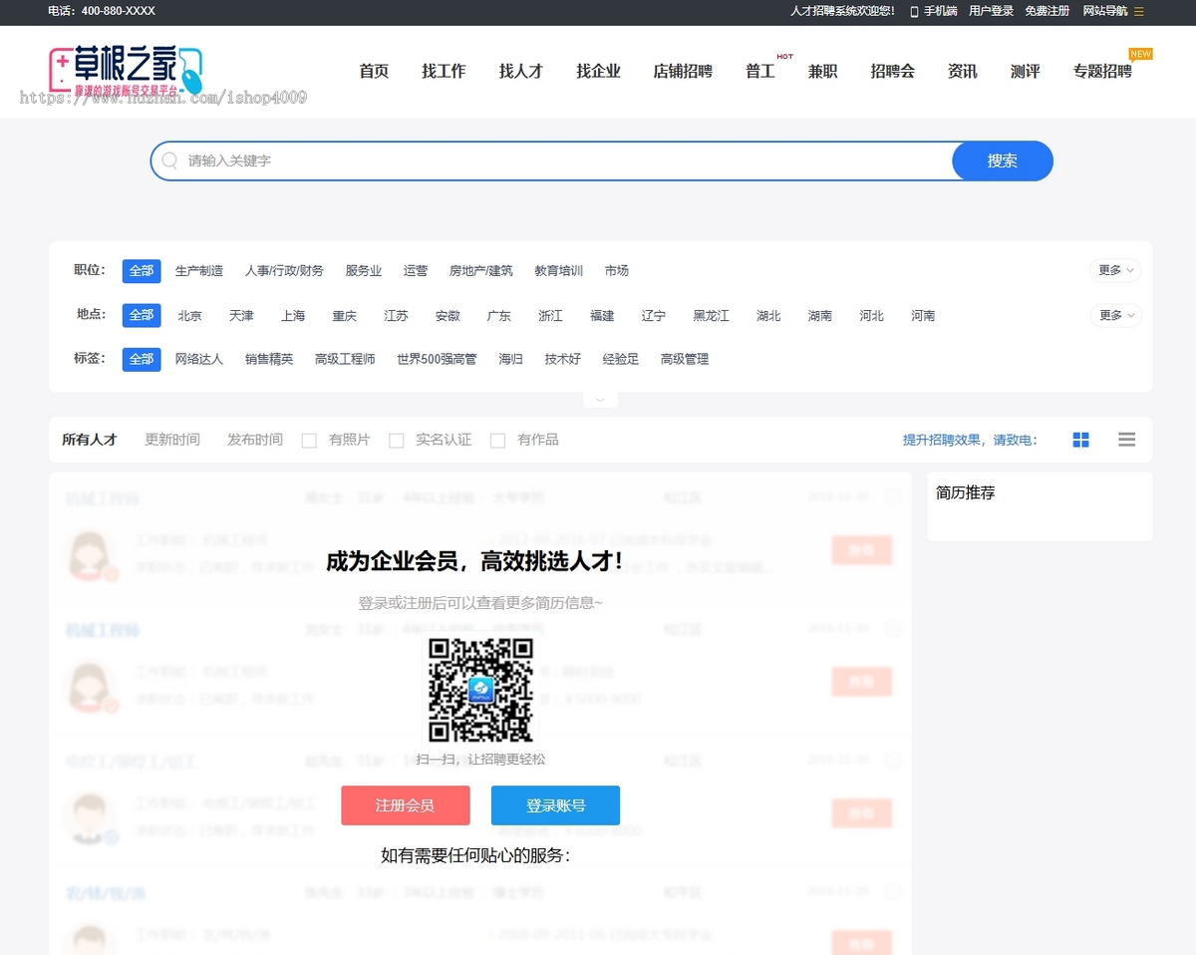The width and height of the screenshot is (1196, 955).
Task: Open the 找企业 nav item
Action: coord(598,71)
